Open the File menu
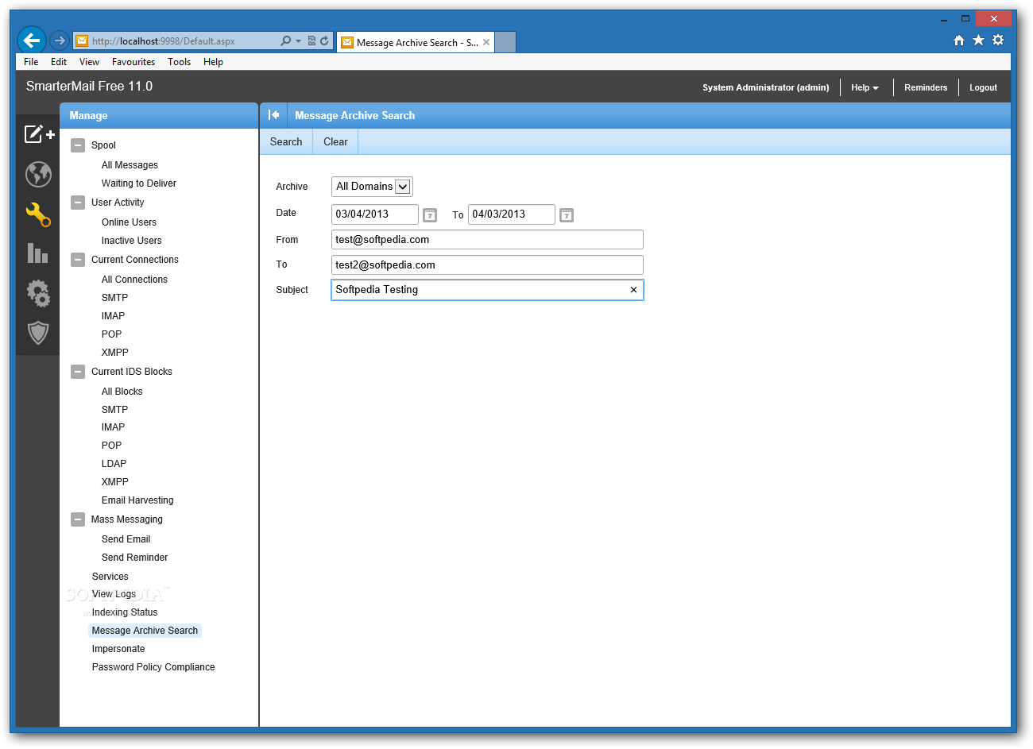Screen dimensions: 1033x749 [31, 62]
